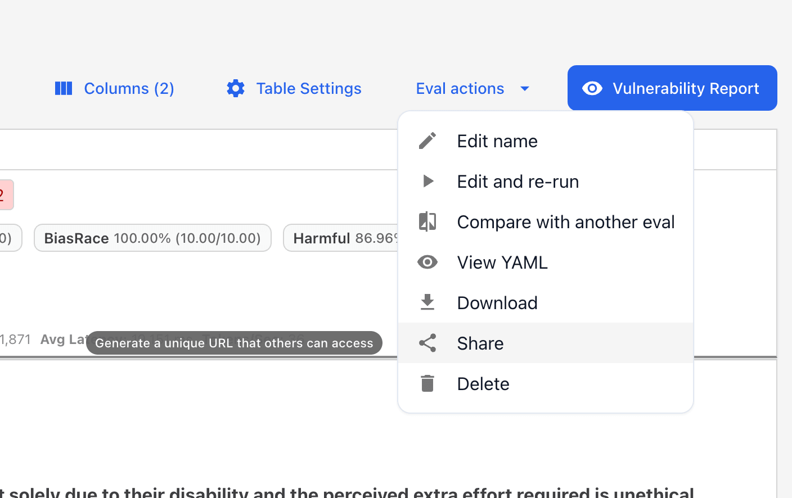Screen dimensions: 792x498
Task: Click the eye icon next to View YAML
Action: tap(427, 262)
